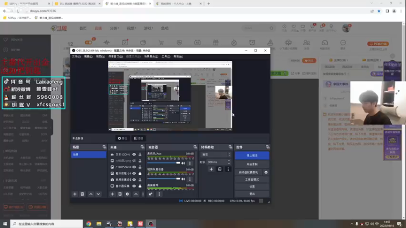Open video capture device audio options menu
This screenshot has width=406, height=228.
click(x=190, y=179)
